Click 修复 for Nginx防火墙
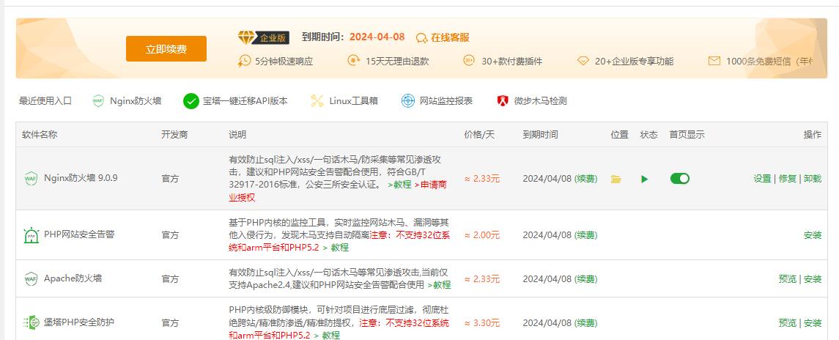Viewport: 839px width, 340px height. tap(788, 179)
